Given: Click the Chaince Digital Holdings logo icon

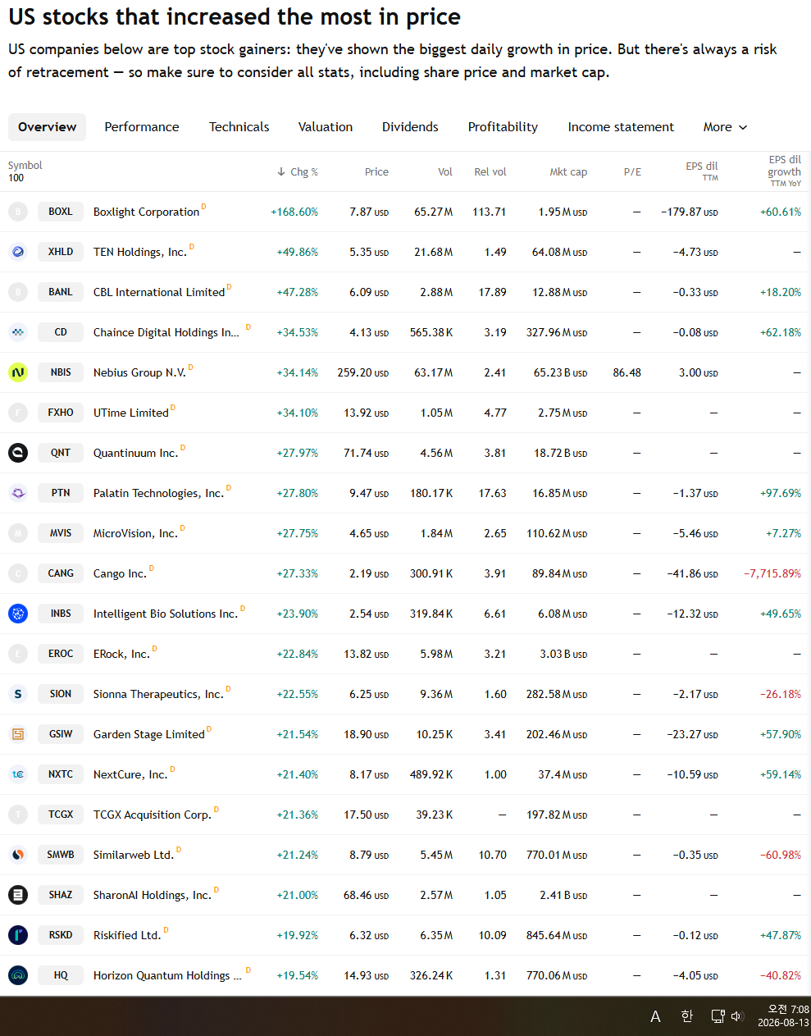Looking at the screenshot, I should coord(18,332).
